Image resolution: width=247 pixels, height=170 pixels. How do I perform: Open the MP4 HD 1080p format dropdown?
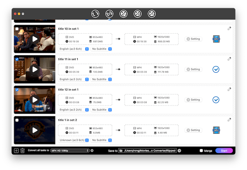[70, 151]
